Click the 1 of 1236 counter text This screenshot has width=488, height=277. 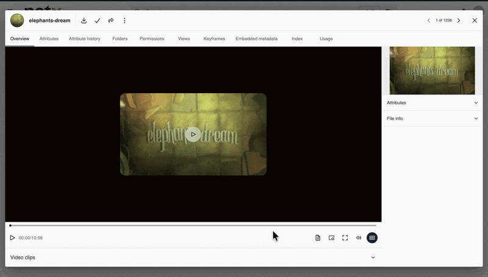click(444, 21)
